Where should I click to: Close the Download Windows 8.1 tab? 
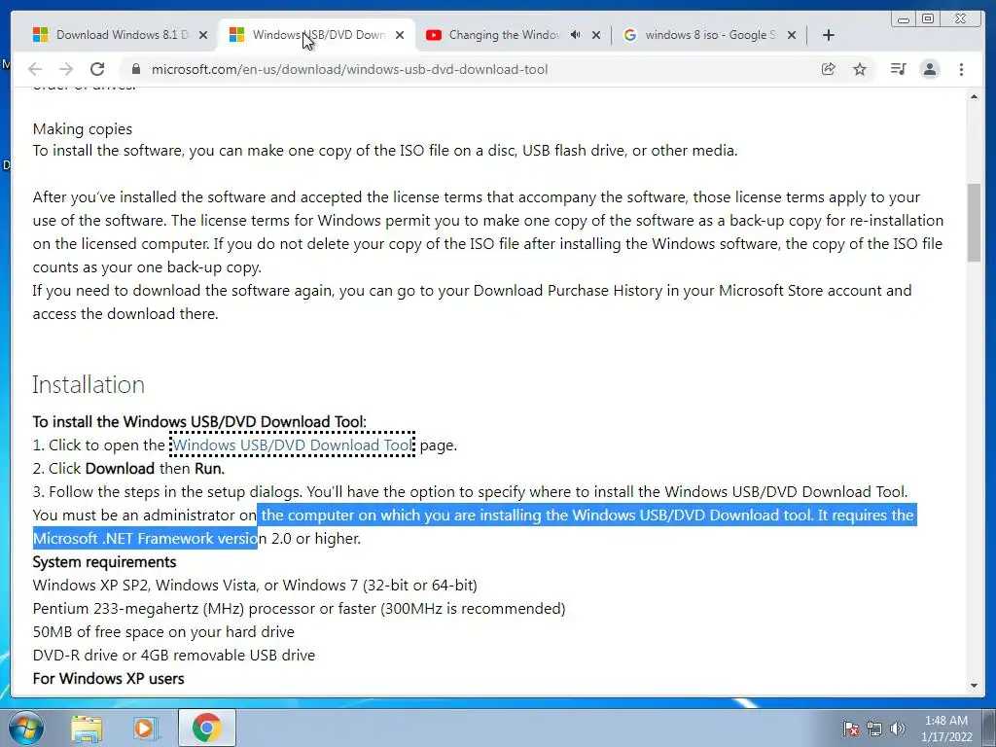[203, 35]
